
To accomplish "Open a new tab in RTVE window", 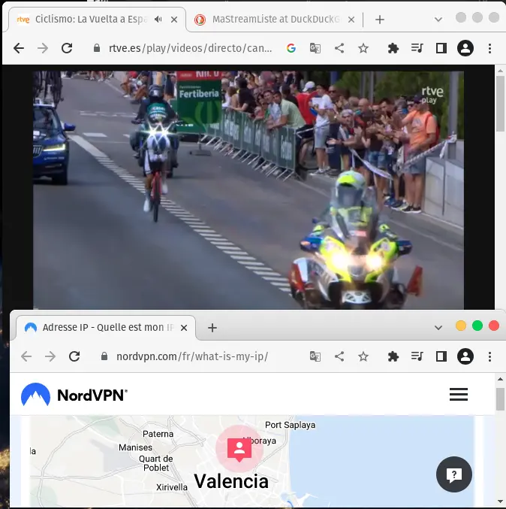I will [x=380, y=20].
